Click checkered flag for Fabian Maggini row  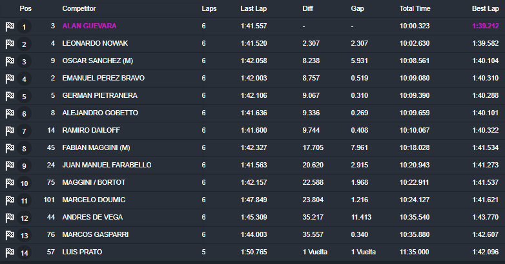(x=10, y=148)
